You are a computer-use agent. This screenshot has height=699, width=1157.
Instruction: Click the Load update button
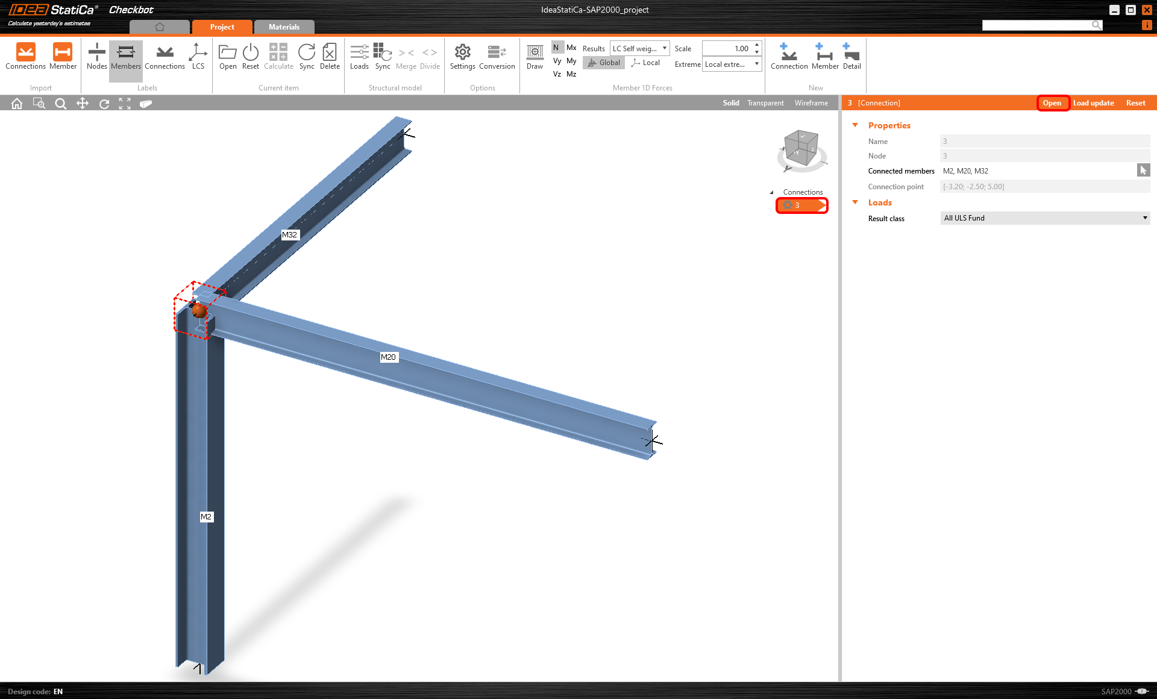click(x=1093, y=103)
